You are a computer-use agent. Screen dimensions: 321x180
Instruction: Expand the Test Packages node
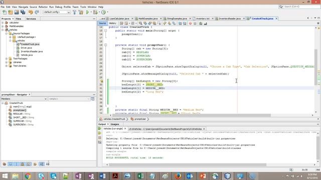[x=7, y=58]
